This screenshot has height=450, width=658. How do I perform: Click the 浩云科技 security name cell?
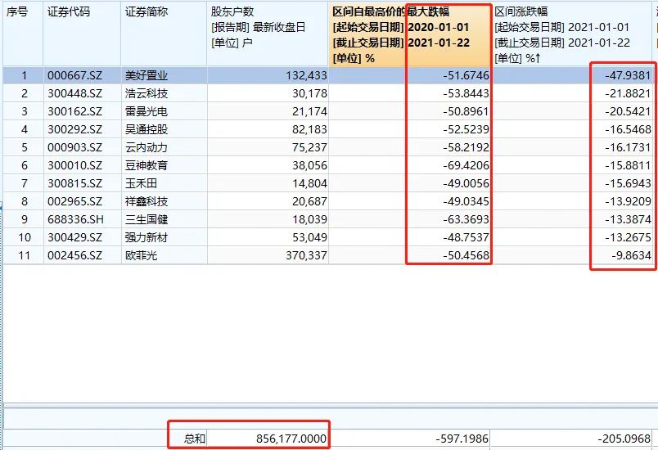(146, 94)
